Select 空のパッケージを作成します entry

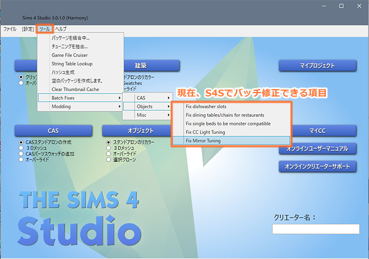click(81, 81)
